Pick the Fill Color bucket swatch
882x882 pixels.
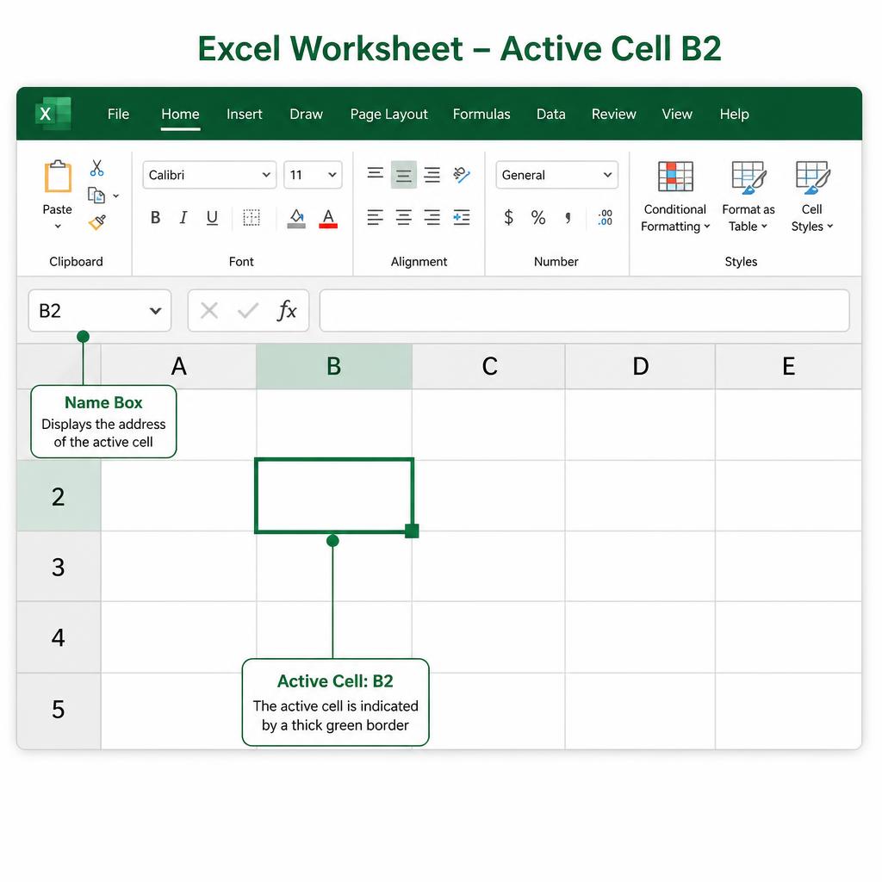pos(296,218)
